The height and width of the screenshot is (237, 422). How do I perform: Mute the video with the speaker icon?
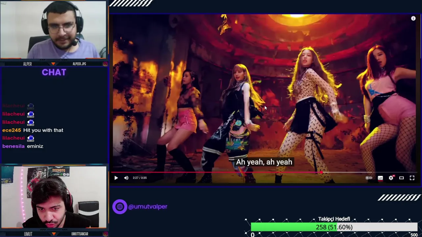[126, 178]
